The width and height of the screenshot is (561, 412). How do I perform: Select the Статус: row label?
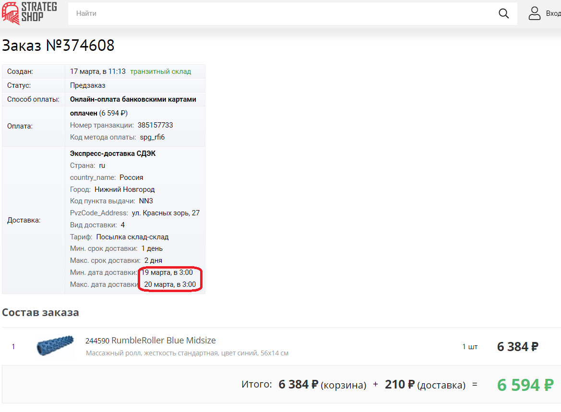point(19,85)
